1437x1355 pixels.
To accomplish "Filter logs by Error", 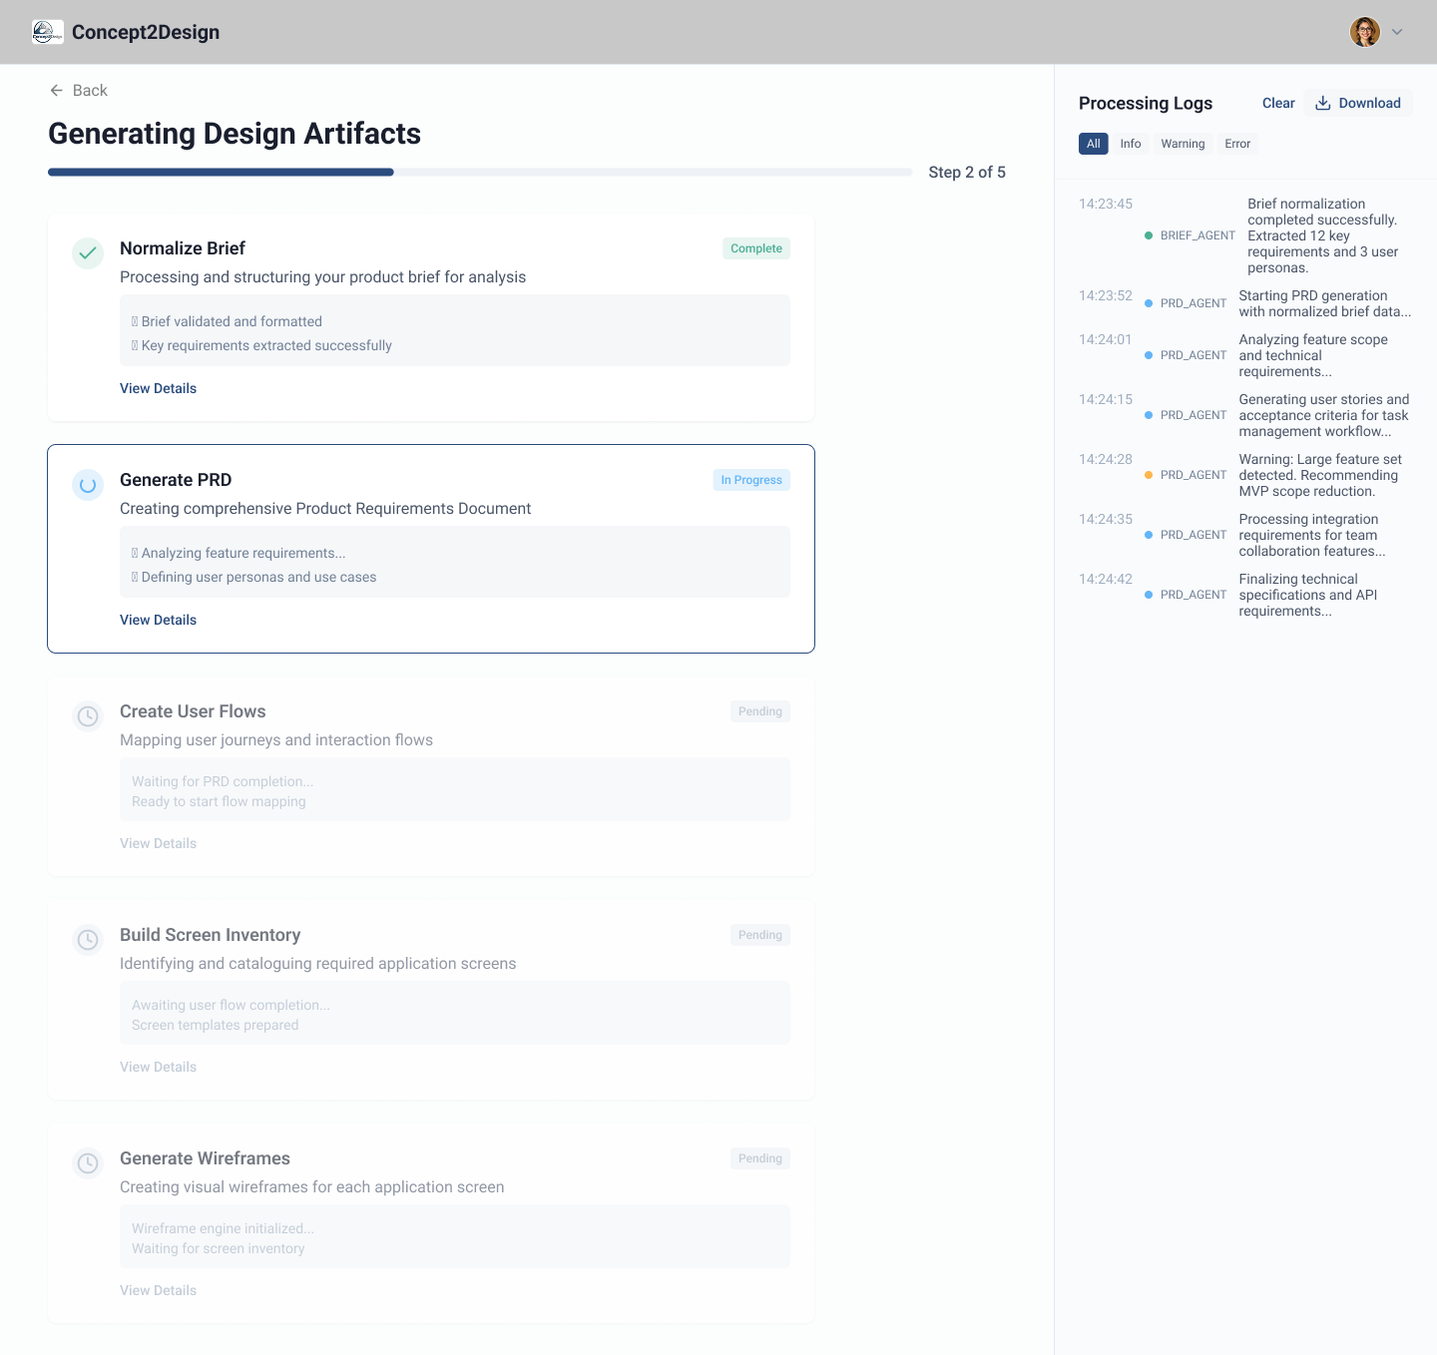I will pos(1237,144).
